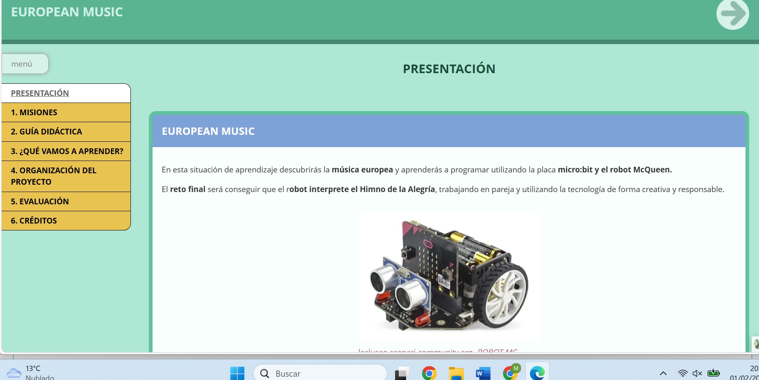This screenshot has width=759, height=380.
Task: Go to 1. MISIONES section
Action: (x=34, y=112)
